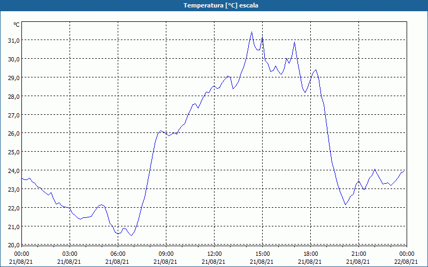Click the 00:00 label above 22/08/21
Image resolution: width=428 pixels, height=267 pixels.
(407, 254)
